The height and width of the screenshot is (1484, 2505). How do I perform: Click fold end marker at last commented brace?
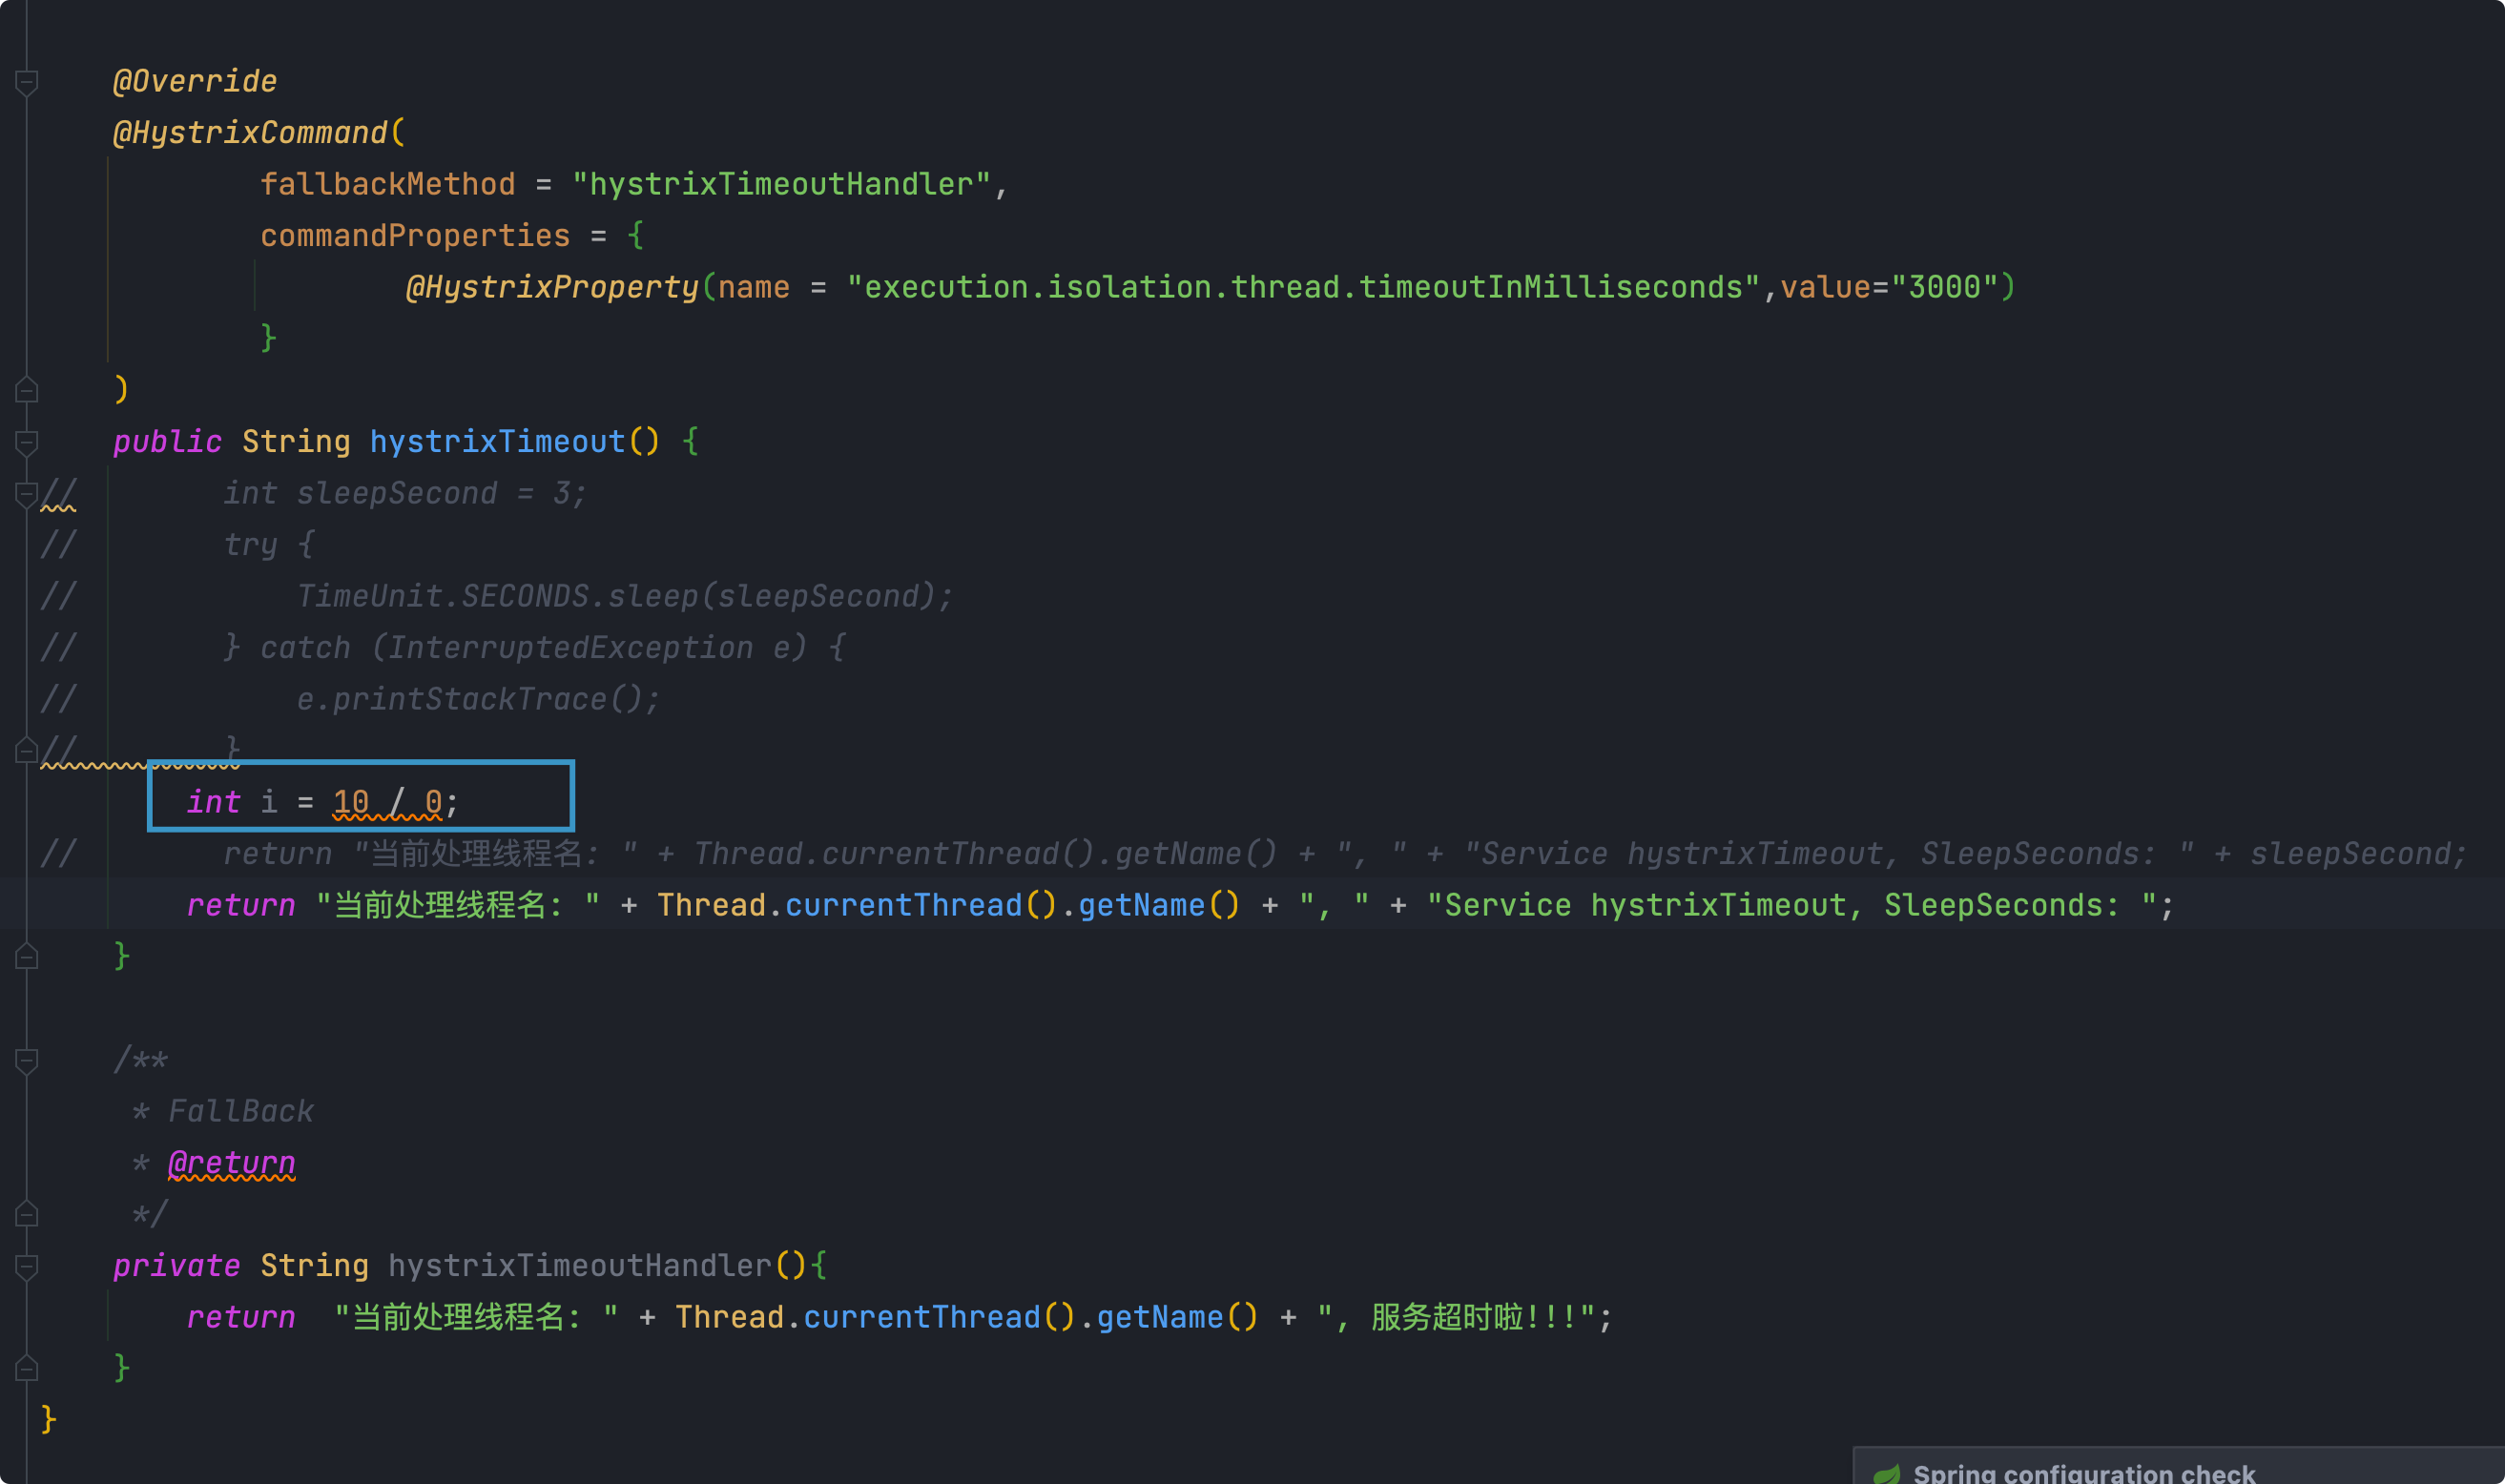[x=27, y=750]
